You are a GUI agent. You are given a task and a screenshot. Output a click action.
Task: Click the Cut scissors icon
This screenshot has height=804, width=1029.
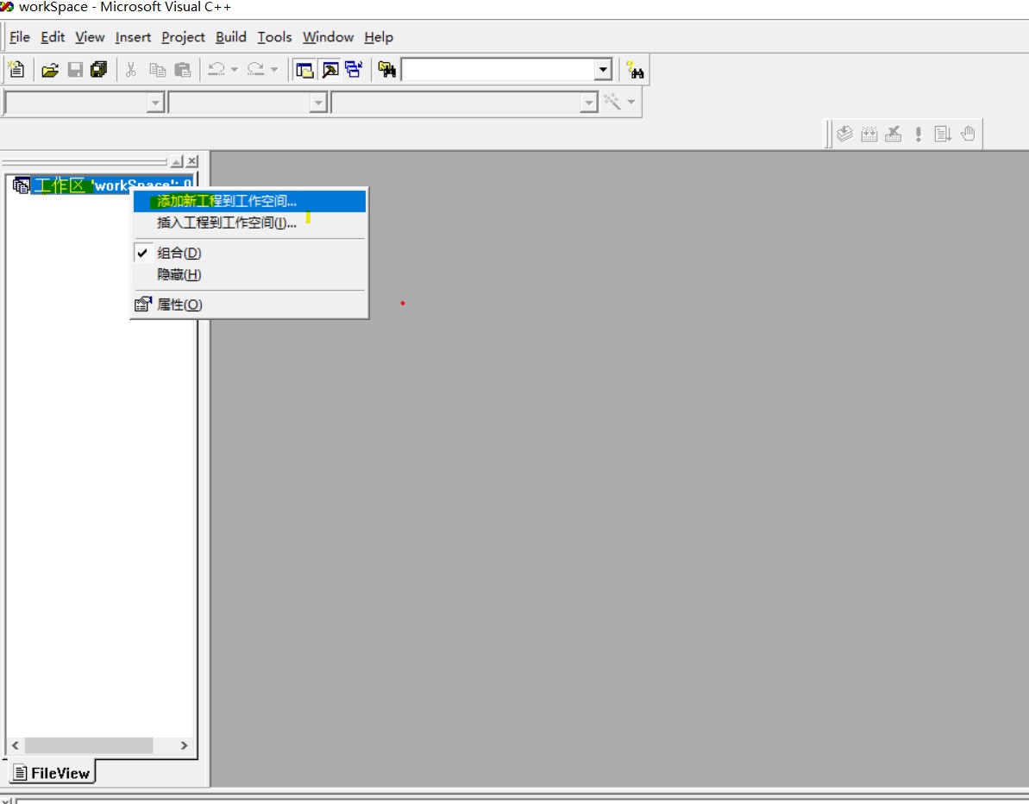pos(131,70)
